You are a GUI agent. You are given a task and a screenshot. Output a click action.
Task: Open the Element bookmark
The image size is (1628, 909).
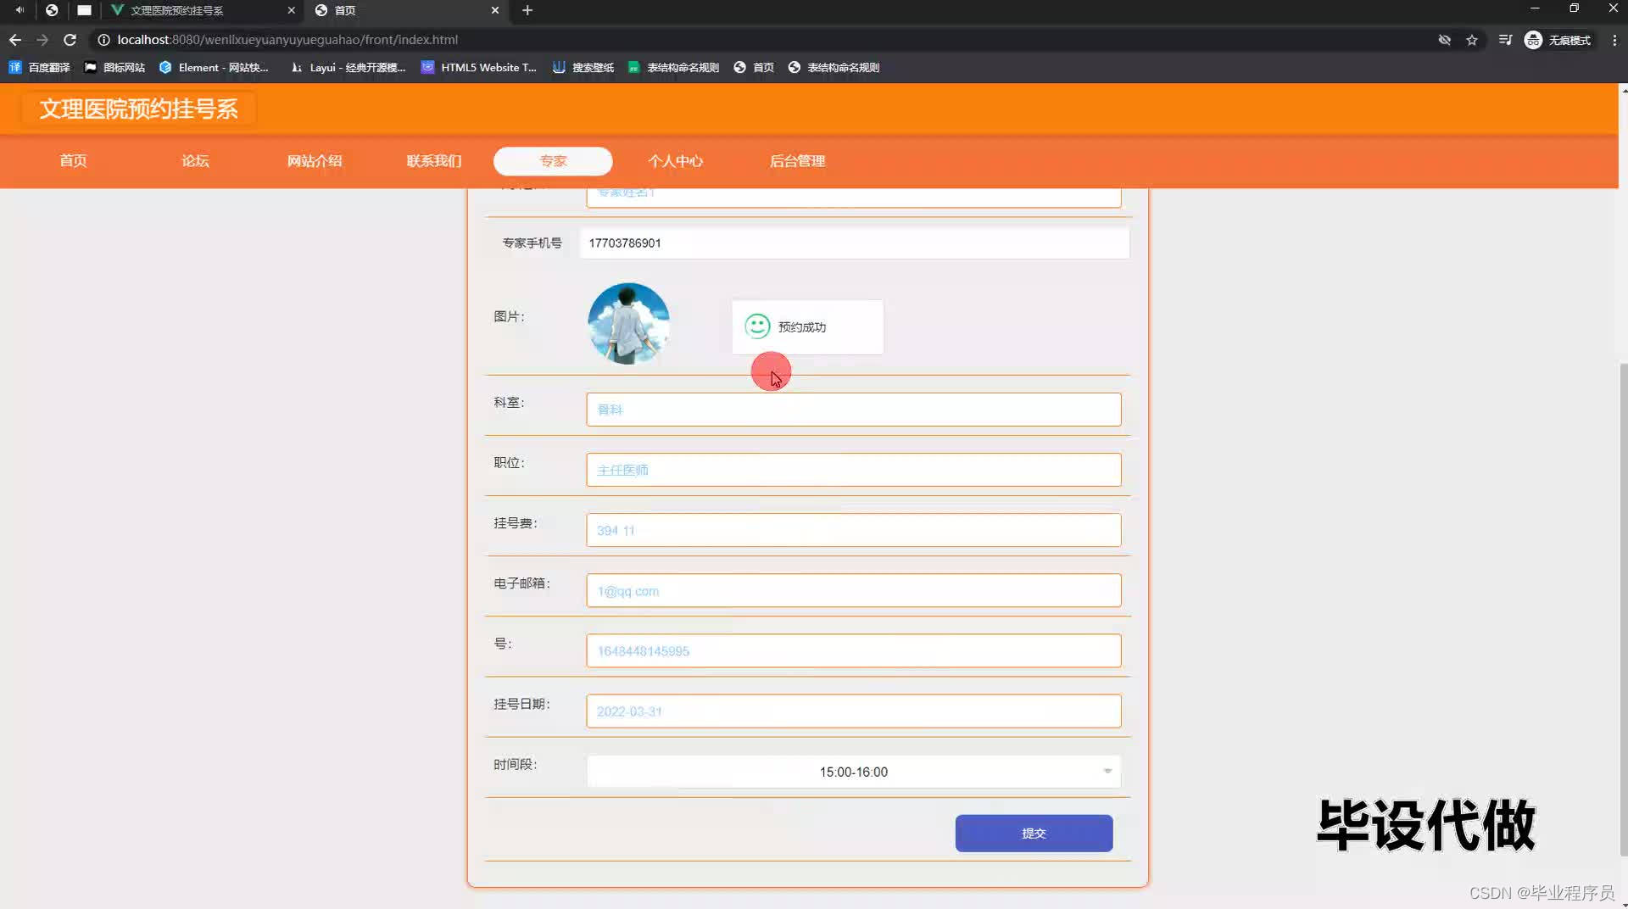[214, 67]
